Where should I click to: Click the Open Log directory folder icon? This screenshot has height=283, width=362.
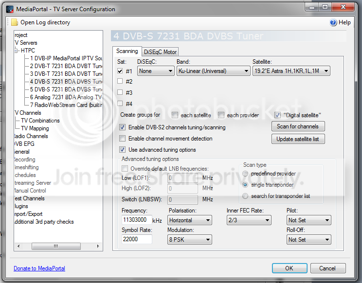click(15, 22)
